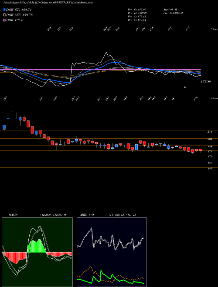Select the 'DOW MT: 189.73' legend label
The height and width of the screenshot is (287, 218).
tap(19, 15)
